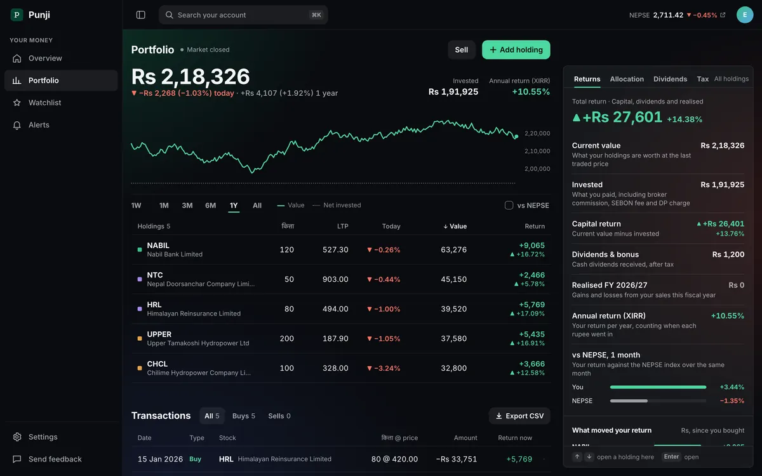Screen dimensions: 762x476
Task: Click the NEPSE 2,711.42 index value
Action: (x=668, y=15)
